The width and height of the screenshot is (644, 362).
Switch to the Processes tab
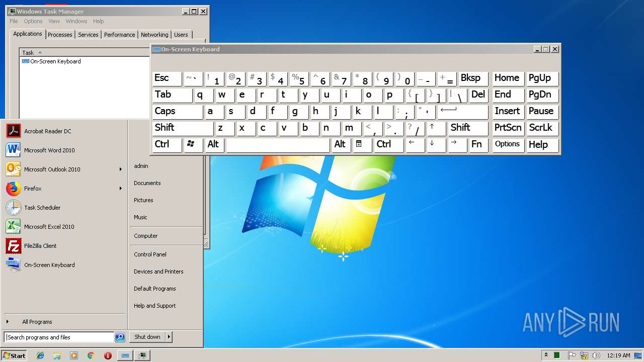pyautogui.click(x=60, y=35)
